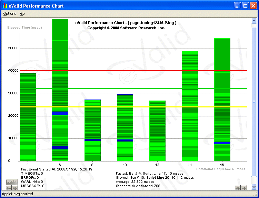Image resolution: width=259 pixels, height=198 pixels.
Task: Click the 'Applet evg started' status text
Action: point(18,194)
